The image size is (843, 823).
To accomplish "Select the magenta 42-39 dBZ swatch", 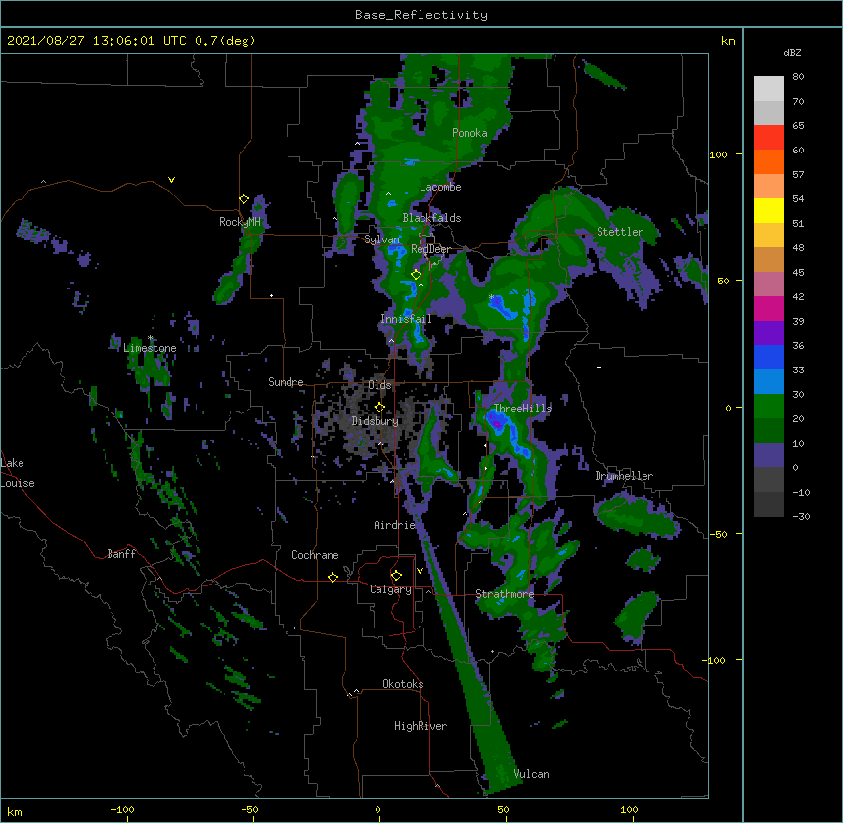I will tap(769, 308).
